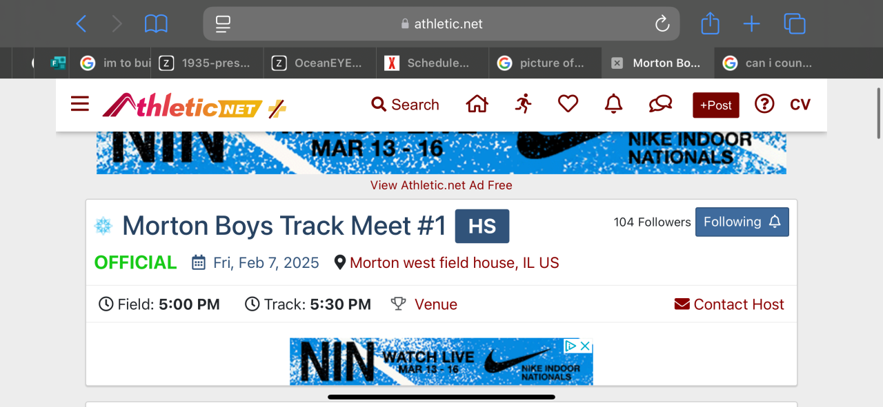Image resolution: width=883 pixels, height=407 pixels.
Task: Open the running athlete icon
Action: point(524,105)
